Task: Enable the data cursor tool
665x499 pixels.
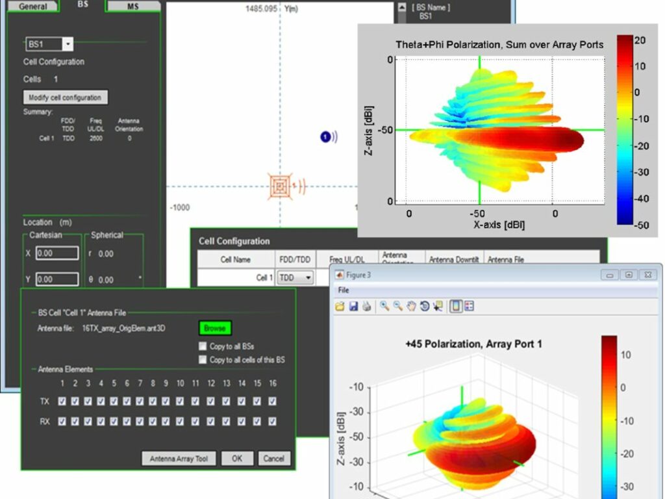Action: (437, 306)
